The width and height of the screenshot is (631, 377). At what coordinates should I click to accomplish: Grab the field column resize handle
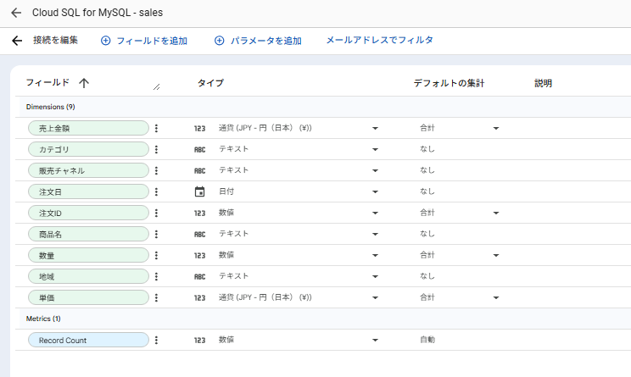[x=157, y=86]
